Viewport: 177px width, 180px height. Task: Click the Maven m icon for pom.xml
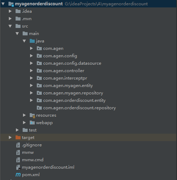tap(18, 175)
